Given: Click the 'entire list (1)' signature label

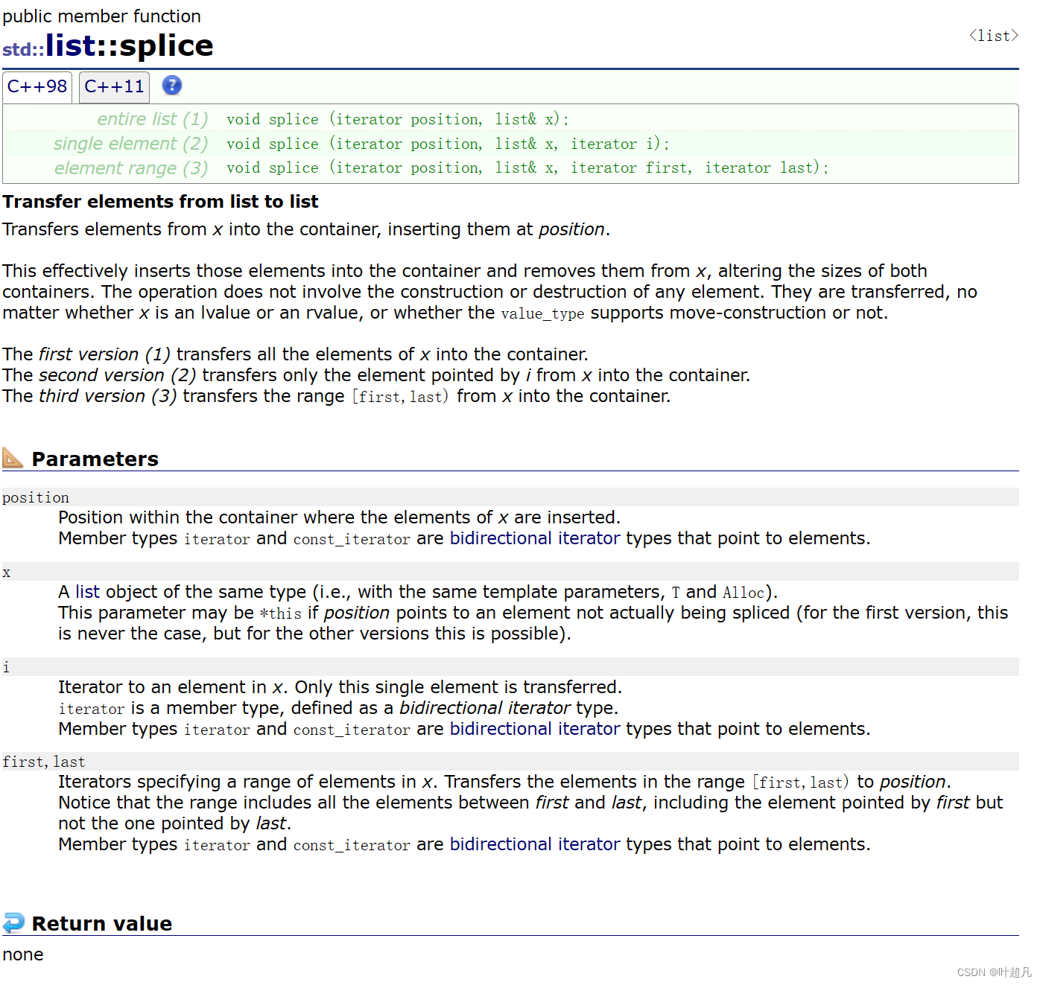Looking at the screenshot, I should coord(153,119).
